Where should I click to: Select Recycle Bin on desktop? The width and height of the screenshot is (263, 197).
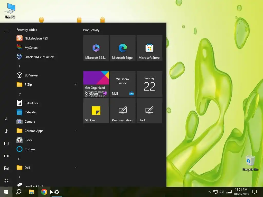(250, 163)
